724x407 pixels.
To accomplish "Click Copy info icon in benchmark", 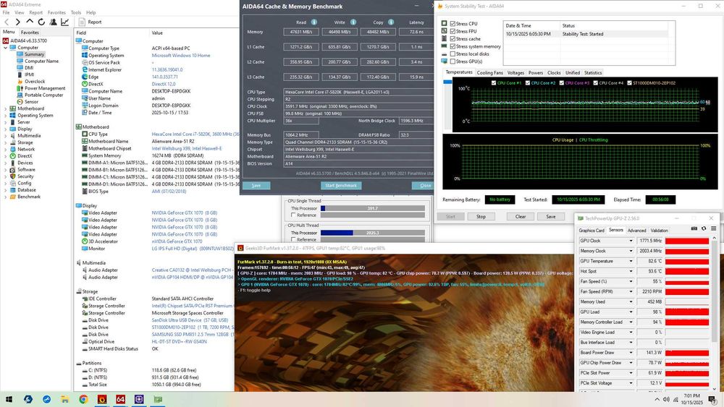I will (391, 22).
